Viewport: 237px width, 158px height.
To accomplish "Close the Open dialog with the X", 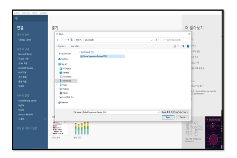I will click(189, 34).
